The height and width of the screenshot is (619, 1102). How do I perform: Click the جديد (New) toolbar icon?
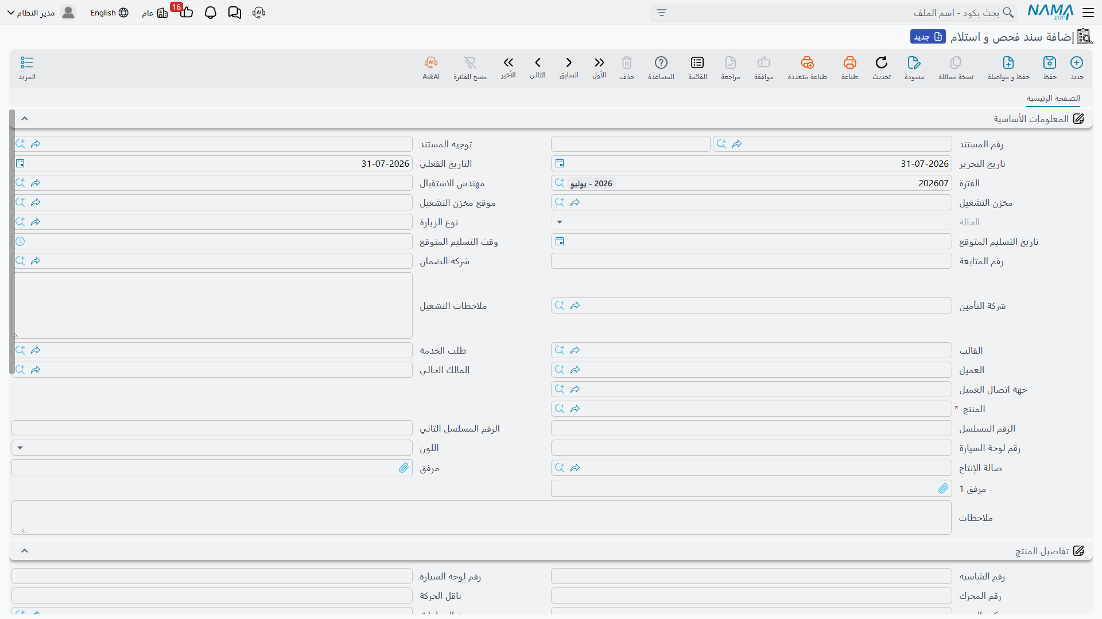[1077, 63]
